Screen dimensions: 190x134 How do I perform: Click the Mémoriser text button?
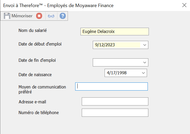point(22,16)
